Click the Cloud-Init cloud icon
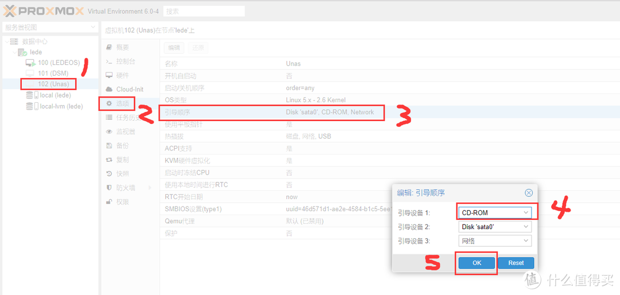This screenshot has height=295, width=620. [109, 90]
